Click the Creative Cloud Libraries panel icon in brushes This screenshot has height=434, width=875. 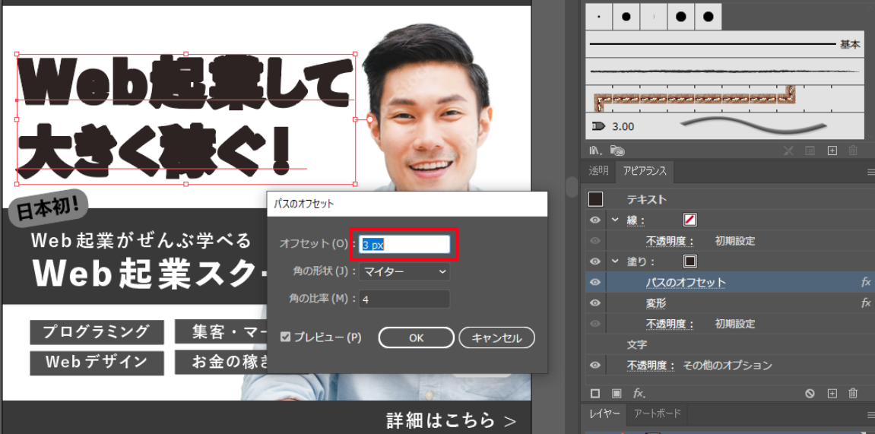tap(617, 150)
